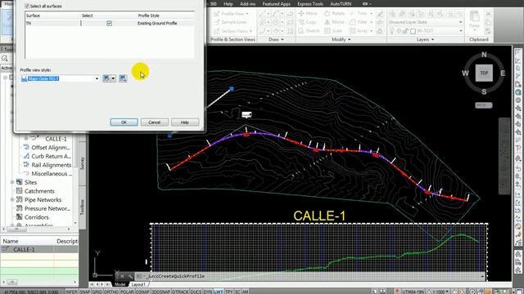Viewport: 524px width, 294px height.
Task: Toggle POLAR tracking in status bar
Action: [x=127, y=292]
